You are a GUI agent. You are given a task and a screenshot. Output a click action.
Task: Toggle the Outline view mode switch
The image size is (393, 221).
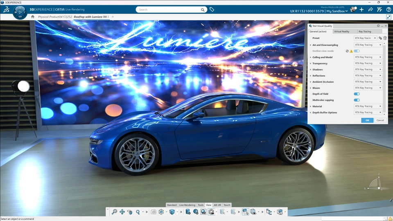tap(357, 51)
